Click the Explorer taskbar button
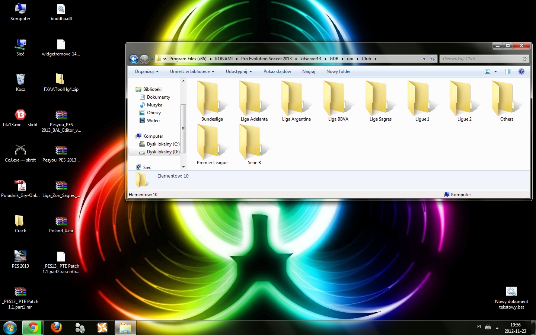 coord(125,328)
